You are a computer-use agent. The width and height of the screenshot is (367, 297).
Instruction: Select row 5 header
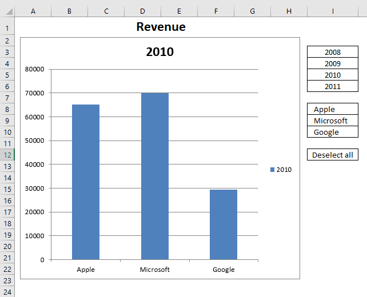pos(7,75)
